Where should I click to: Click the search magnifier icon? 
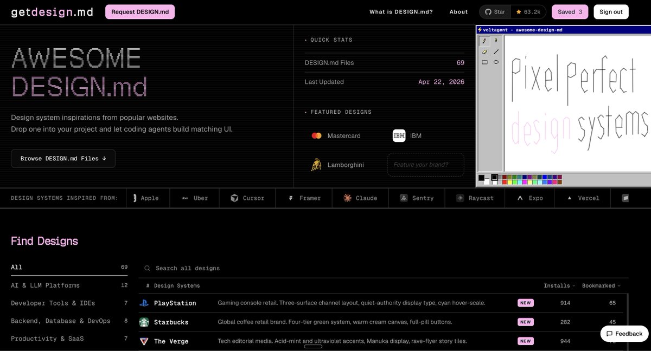pyautogui.click(x=147, y=268)
